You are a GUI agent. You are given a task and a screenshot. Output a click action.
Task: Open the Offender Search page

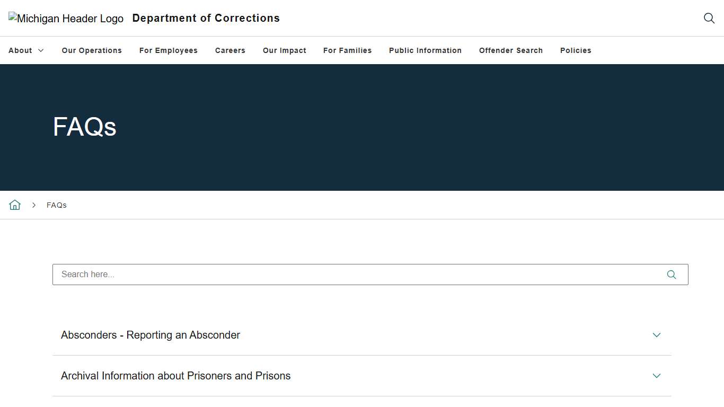511,50
